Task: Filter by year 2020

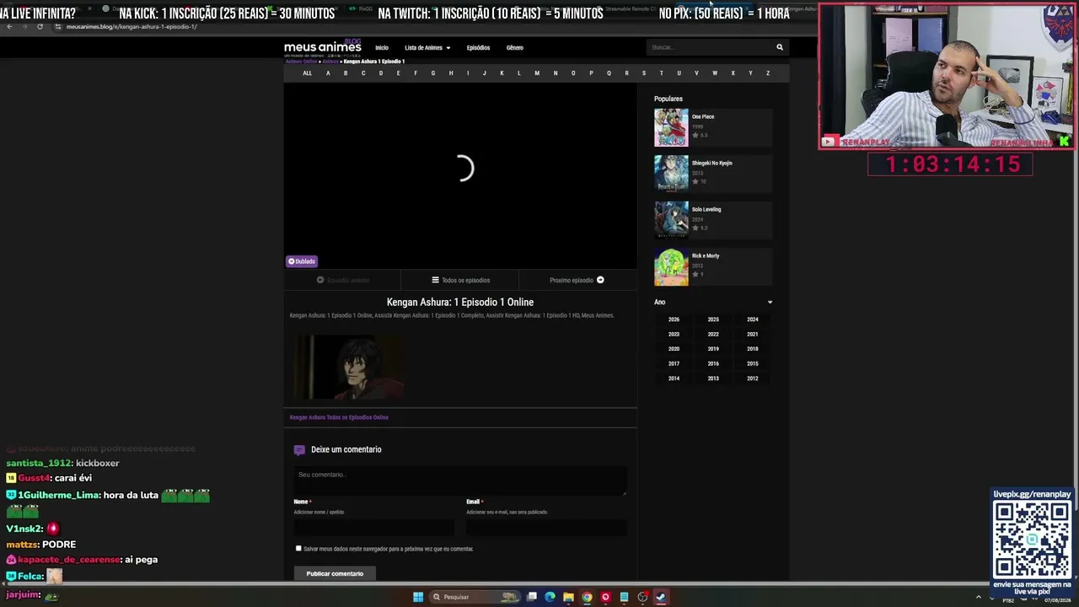Action: click(x=674, y=349)
